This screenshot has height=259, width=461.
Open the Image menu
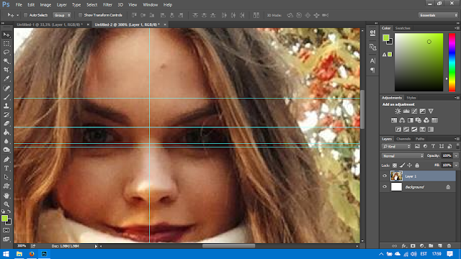coord(45,5)
